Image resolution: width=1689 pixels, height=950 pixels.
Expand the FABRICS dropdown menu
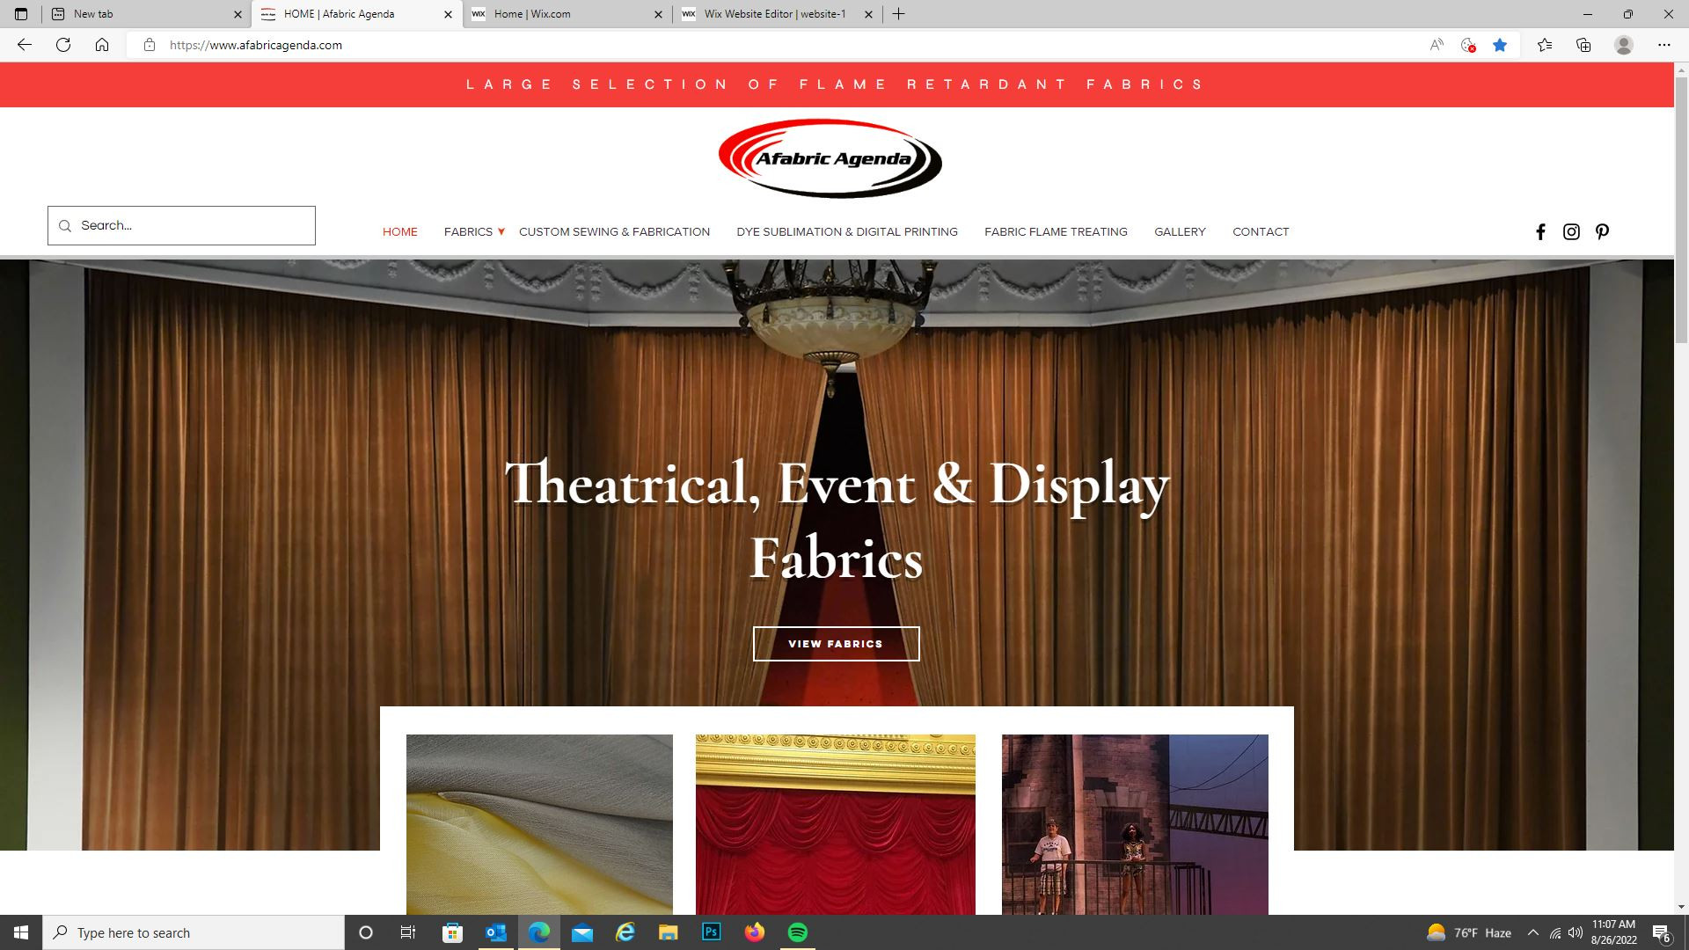point(474,231)
